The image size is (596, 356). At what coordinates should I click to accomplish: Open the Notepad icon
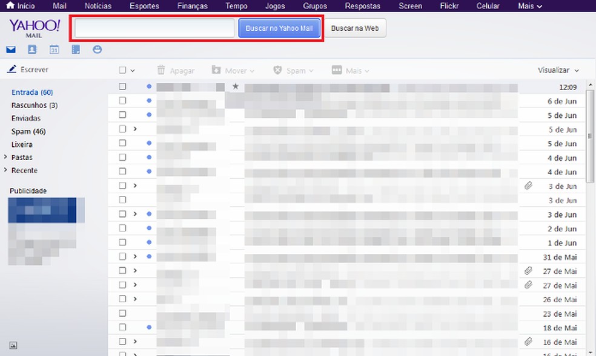tap(76, 50)
